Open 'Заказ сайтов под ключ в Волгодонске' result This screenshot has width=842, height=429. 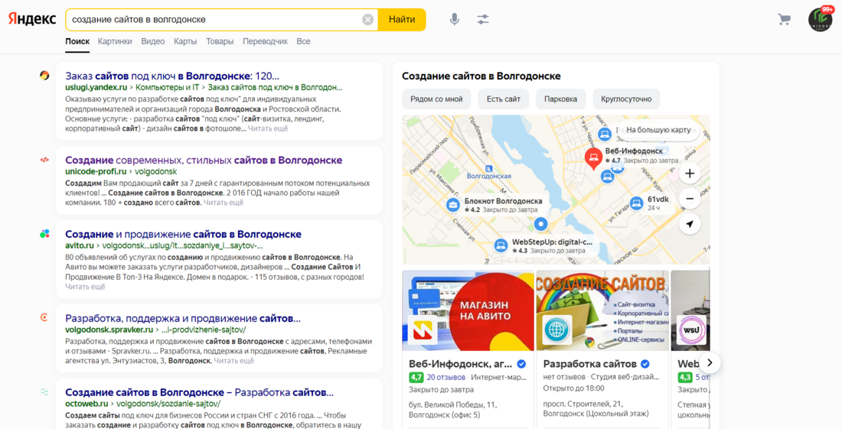[x=171, y=76]
